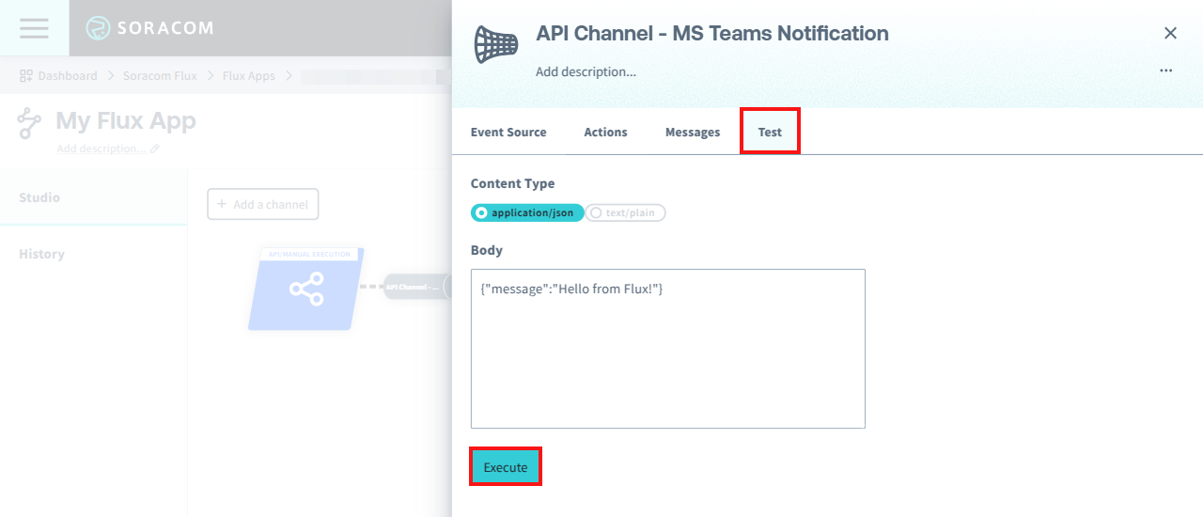Switch to the Test tab

770,132
